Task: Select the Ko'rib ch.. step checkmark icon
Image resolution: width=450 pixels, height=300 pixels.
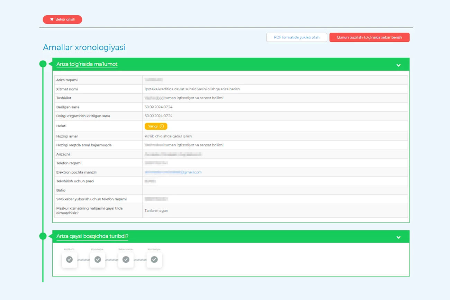Action: coord(69,259)
